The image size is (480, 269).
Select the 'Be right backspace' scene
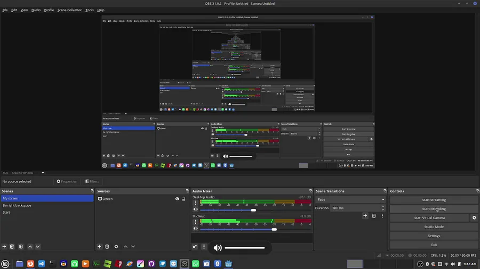pyautogui.click(x=47, y=205)
